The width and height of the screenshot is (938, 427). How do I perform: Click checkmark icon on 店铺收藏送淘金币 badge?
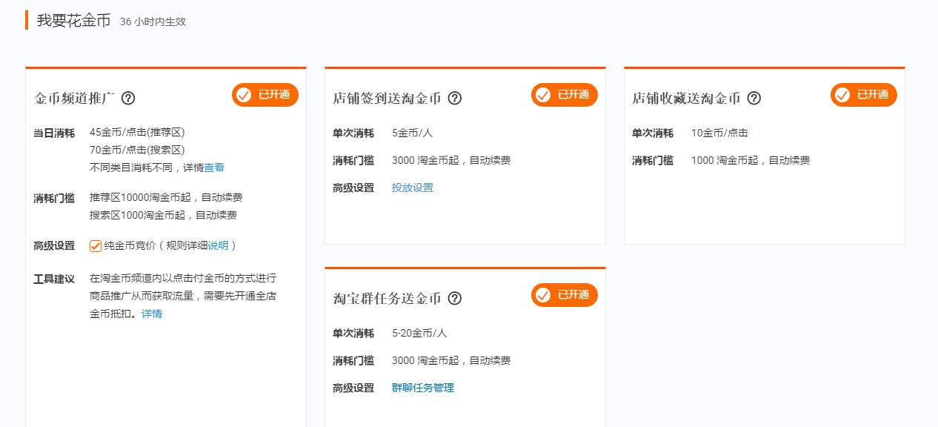(841, 95)
